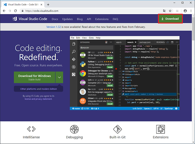Open the Docs nav item

(x=55, y=19)
